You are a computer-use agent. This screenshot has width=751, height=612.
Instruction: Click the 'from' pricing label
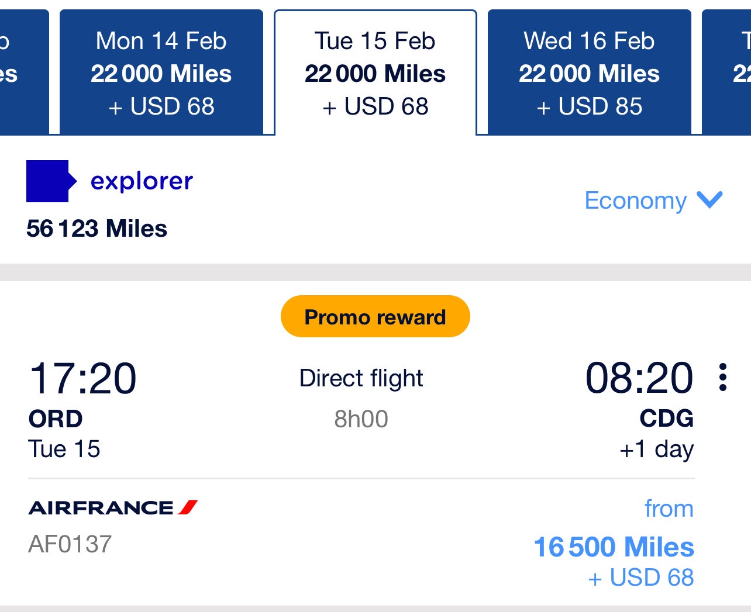(x=669, y=509)
